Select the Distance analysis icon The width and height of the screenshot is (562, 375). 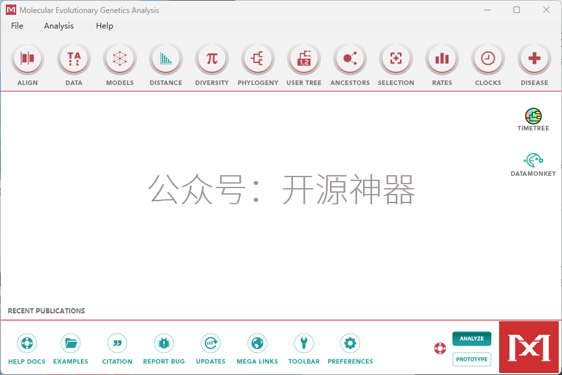(x=166, y=58)
